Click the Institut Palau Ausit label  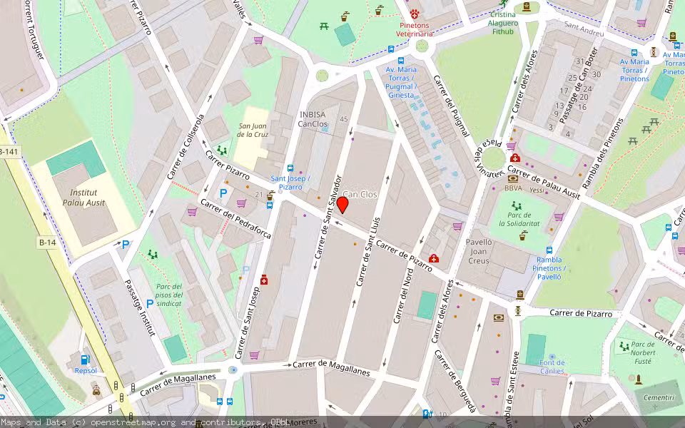pos(83,198)
